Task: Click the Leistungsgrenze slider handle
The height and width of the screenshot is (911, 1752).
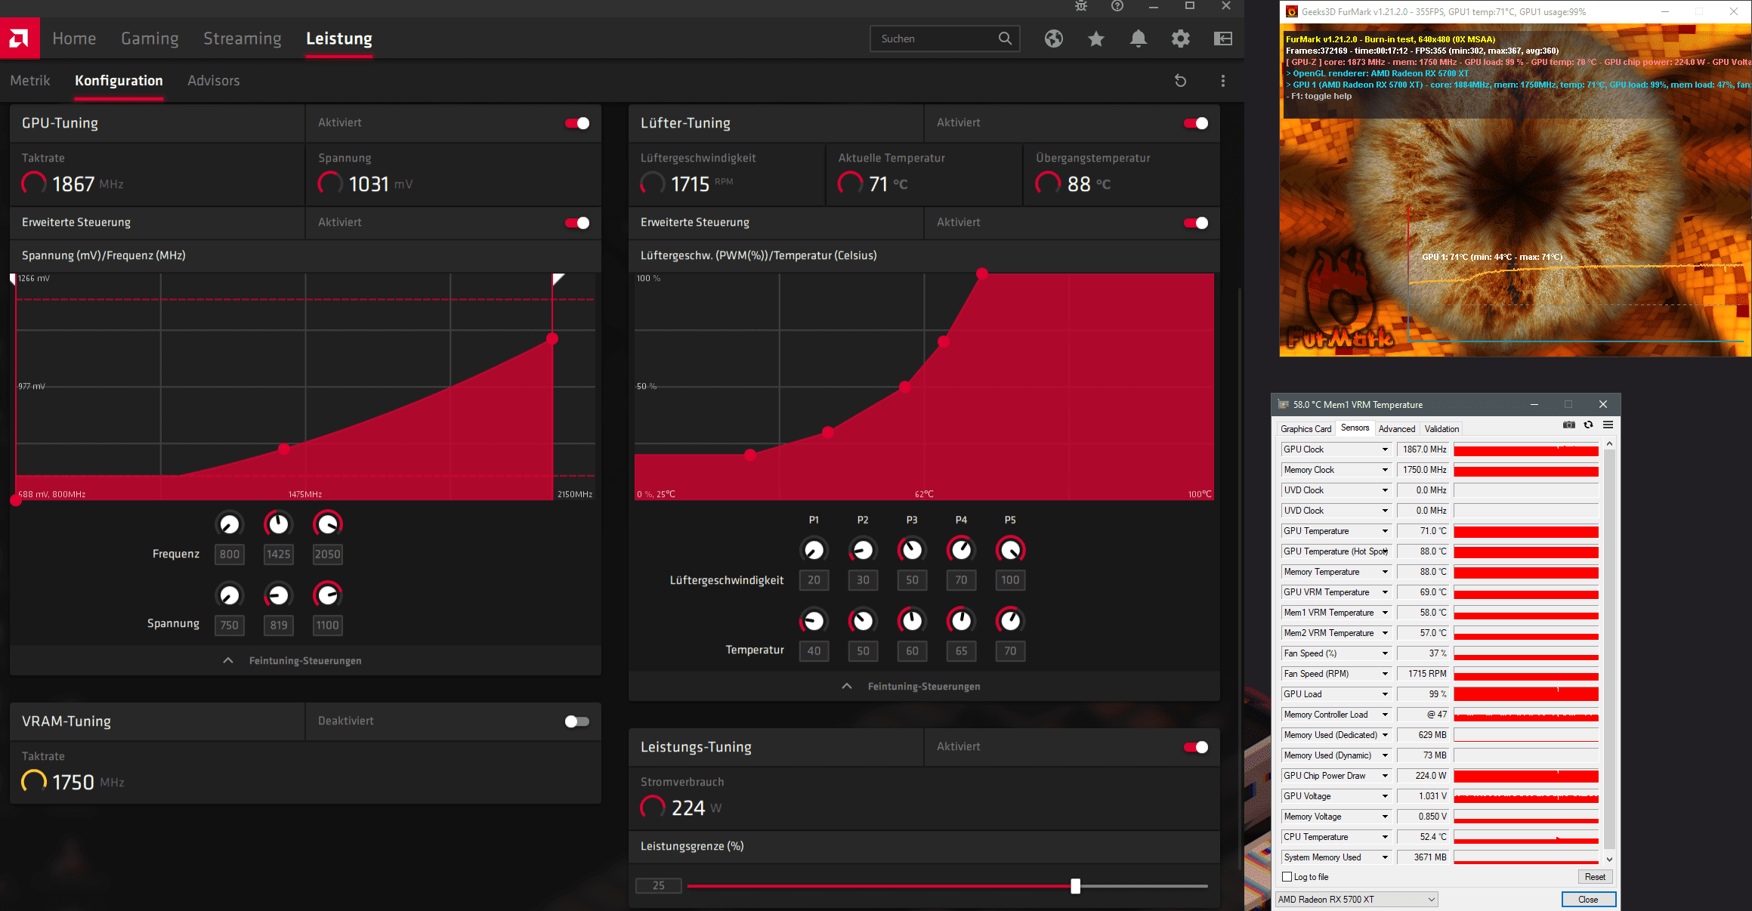Action: 1075,886
